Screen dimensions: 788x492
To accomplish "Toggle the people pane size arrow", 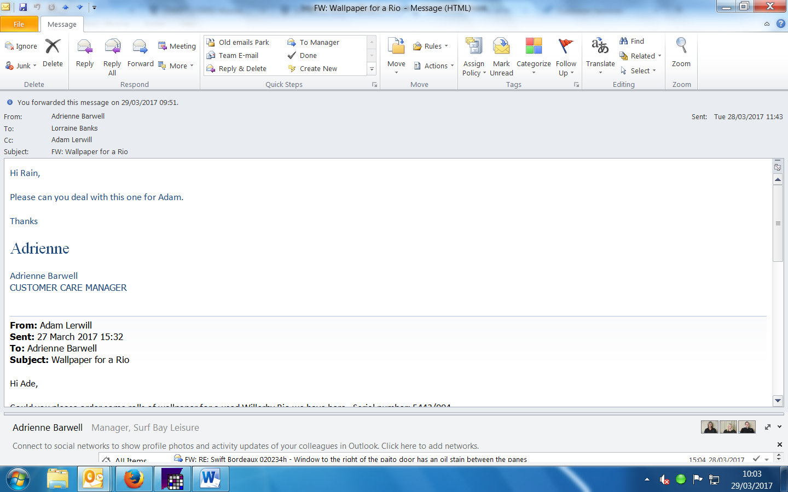I will [768, 427].
